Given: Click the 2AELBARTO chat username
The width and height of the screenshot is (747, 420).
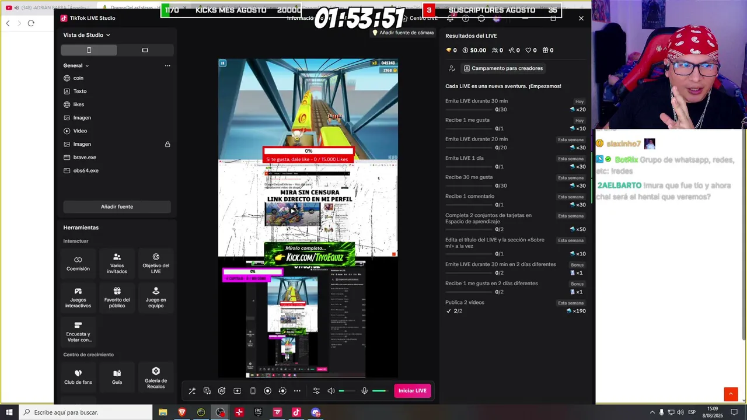Looking at the screenshot, I should (x=619, y=185).
